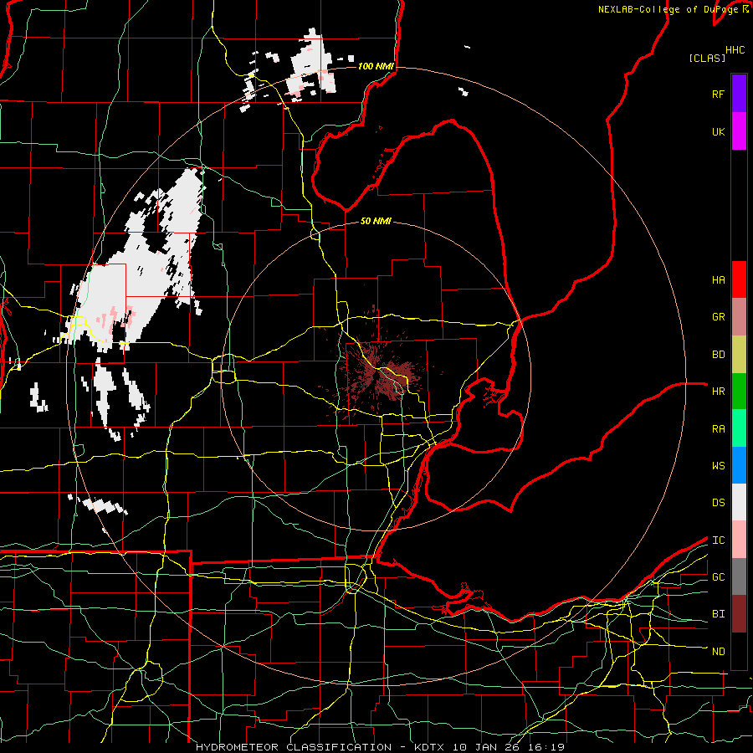Click the RF legend label text
Image resolution: width=753 pixels, height=753 pixels.
click(718, 94)
